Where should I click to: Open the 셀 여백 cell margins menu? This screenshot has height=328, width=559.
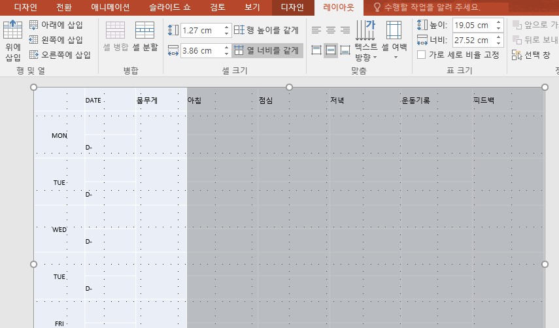(394, 41)
